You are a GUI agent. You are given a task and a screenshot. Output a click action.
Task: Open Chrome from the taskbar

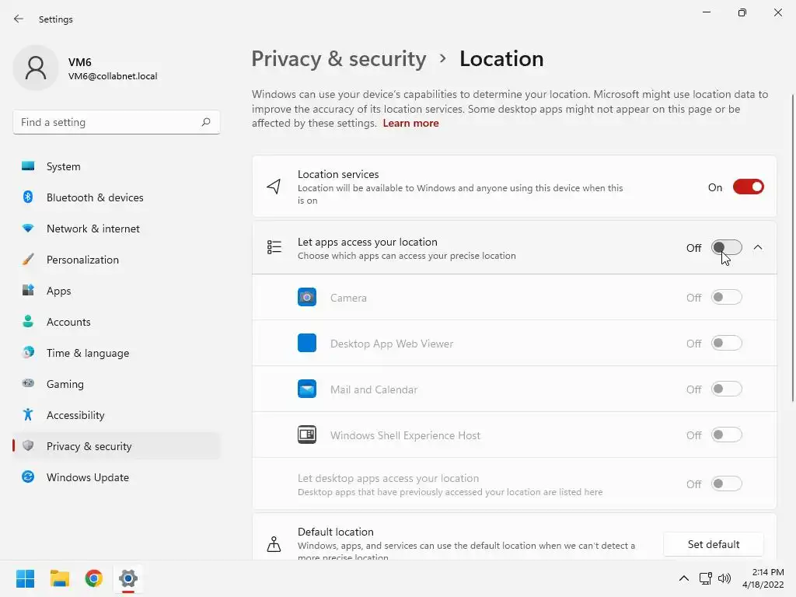point(94,578)
